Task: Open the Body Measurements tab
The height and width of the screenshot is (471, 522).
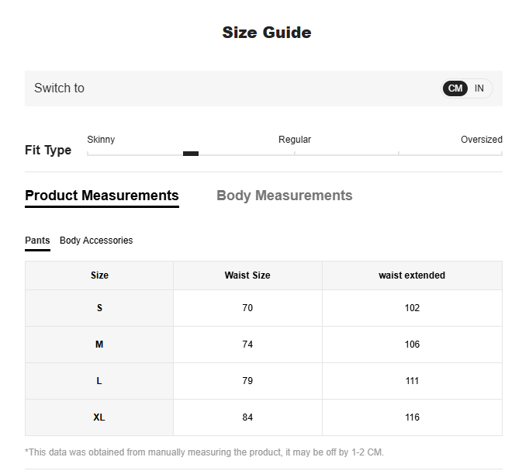Action: click(284, 196)
